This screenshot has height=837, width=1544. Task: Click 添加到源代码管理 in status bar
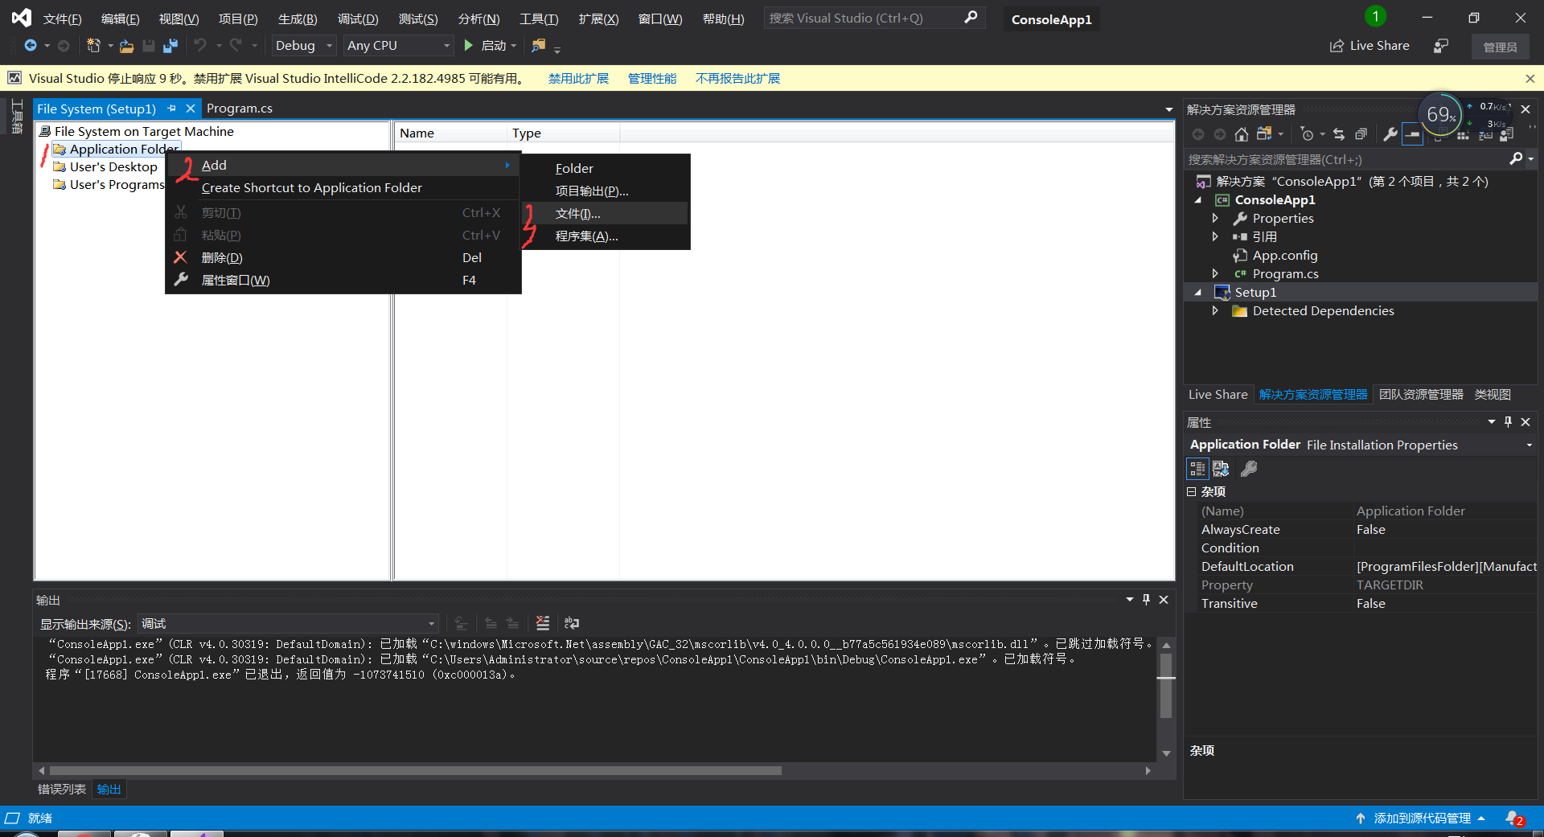coord(1421,818)
